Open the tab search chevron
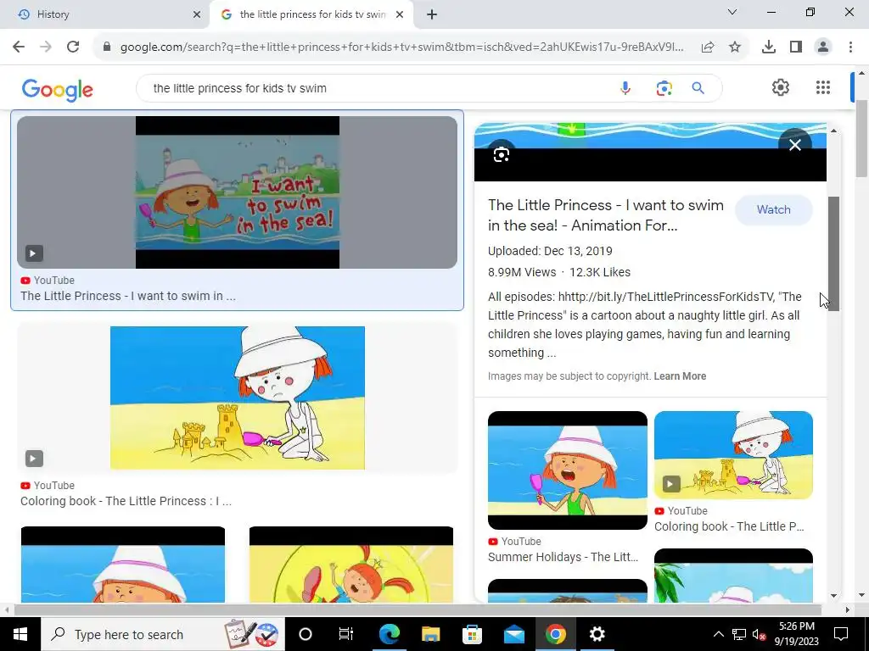869x651 pixels. pos(732,12)
